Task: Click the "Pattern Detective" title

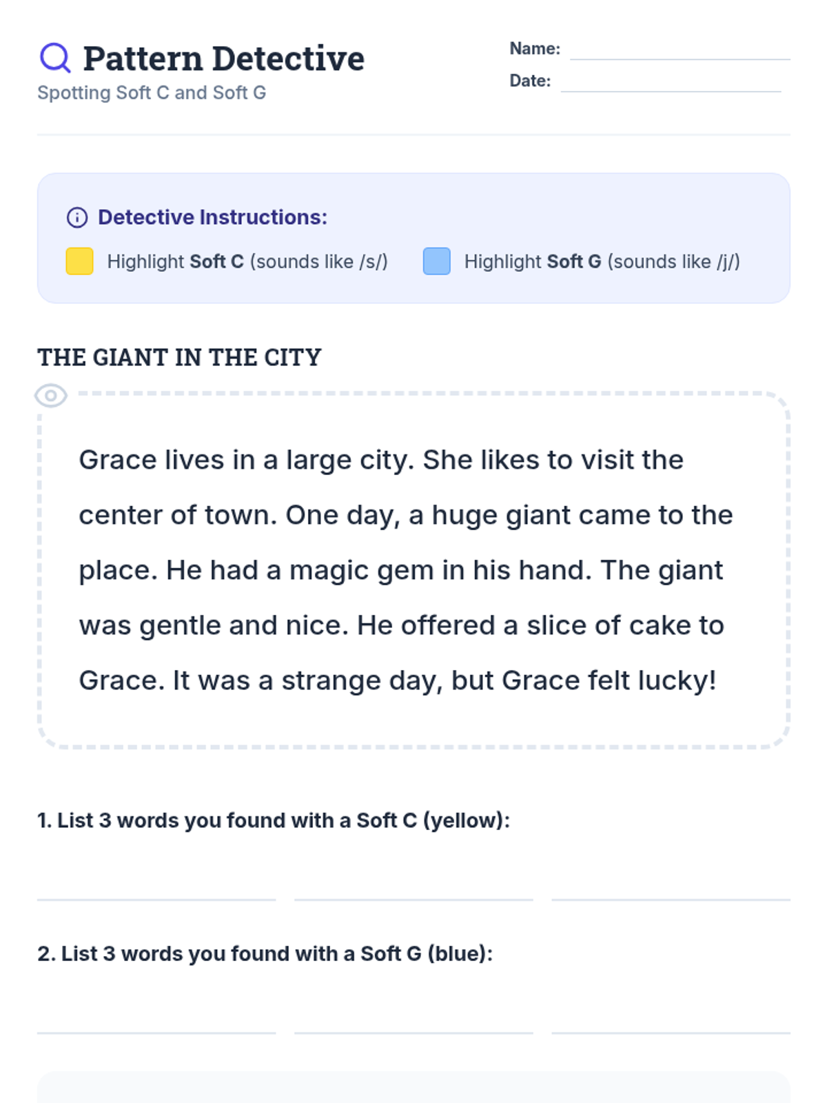Action: point(223,59)
